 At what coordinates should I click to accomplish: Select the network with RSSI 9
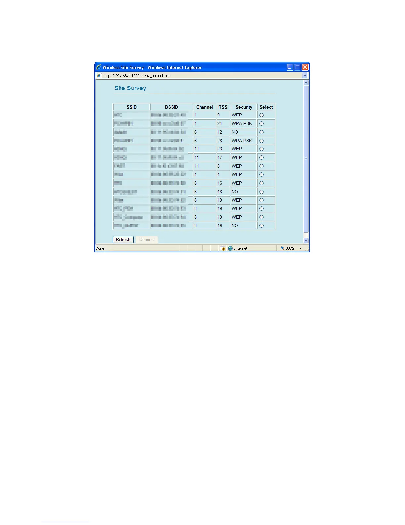coord(261,115)
